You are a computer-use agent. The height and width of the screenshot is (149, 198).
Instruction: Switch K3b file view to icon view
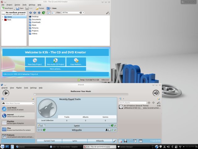point(49,13)
